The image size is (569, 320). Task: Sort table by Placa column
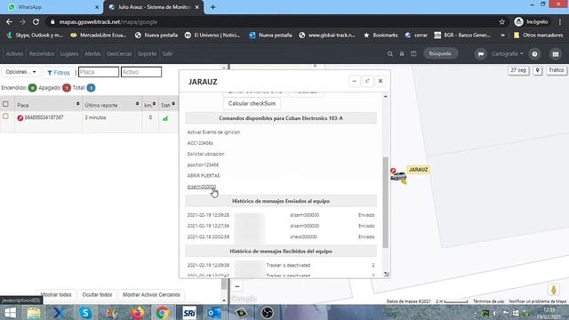[x=77, y=104]
